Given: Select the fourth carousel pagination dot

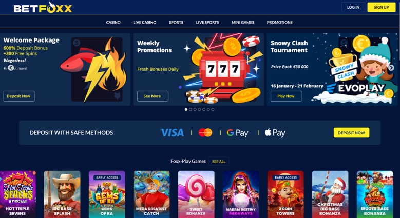Looking at the screenshot, I should point(199,109).
